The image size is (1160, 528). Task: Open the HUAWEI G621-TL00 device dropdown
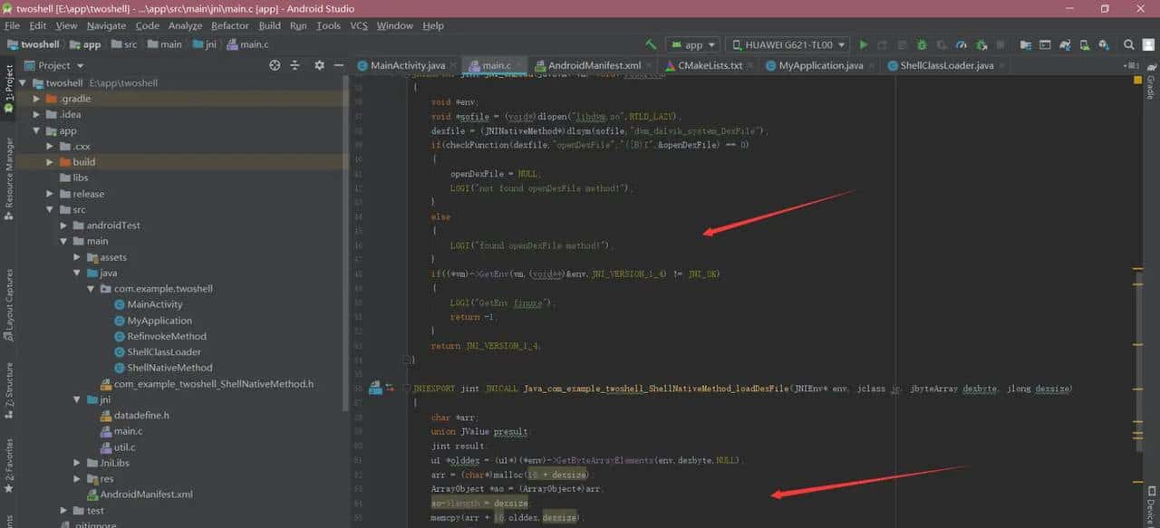click(788, 44)
